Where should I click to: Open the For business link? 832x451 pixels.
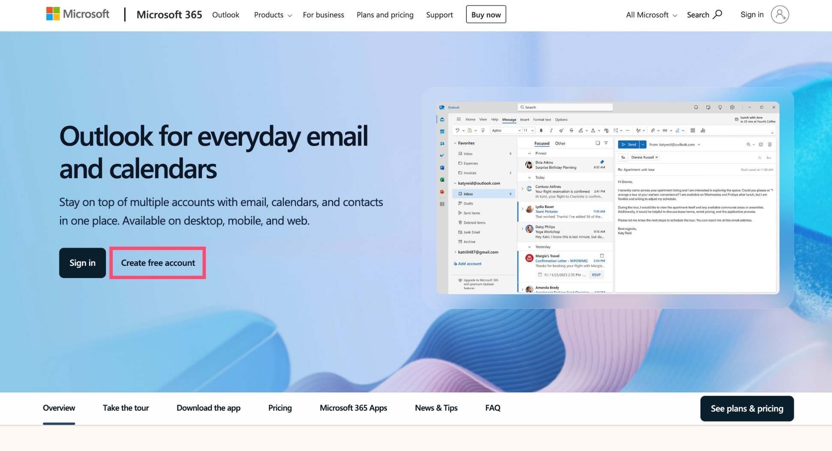(323, 15)
